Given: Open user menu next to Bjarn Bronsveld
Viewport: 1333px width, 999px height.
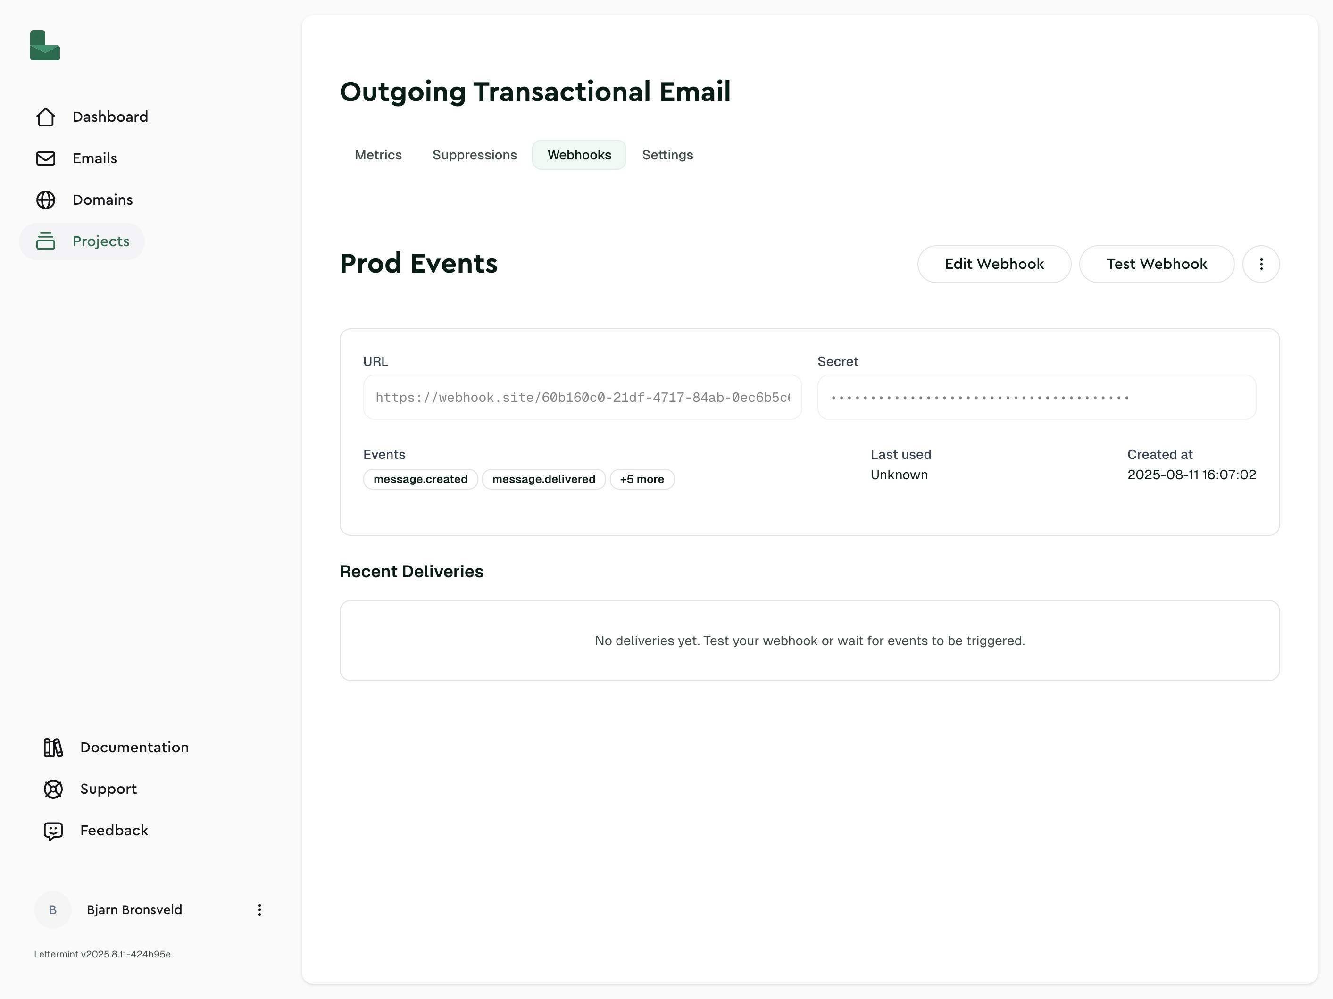Looking at the screenshot, I should coord(259,910).
